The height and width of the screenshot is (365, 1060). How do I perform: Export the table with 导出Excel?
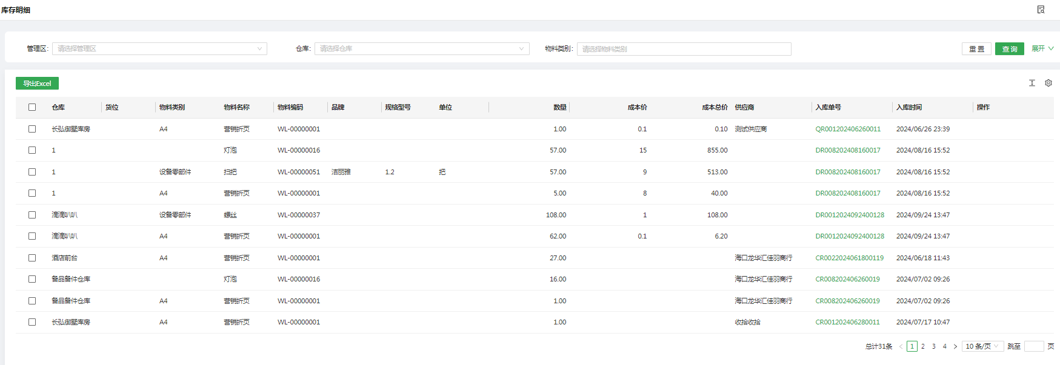[37, 84]
